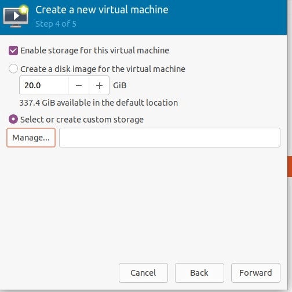The image size is (292, 292).
Task: Click the Step 4 of 5 subtitle
Action: (56, 24)
